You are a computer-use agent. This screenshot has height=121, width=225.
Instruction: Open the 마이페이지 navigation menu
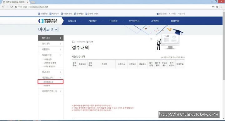134,21
